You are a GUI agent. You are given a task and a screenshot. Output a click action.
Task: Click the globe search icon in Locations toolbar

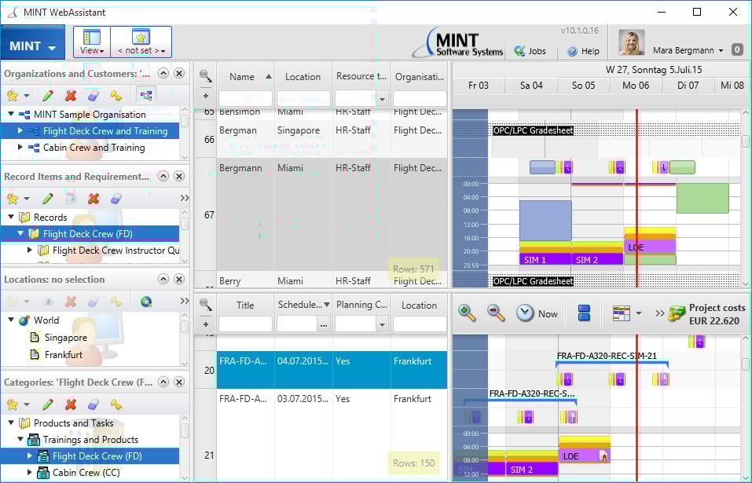coord(146,302)
